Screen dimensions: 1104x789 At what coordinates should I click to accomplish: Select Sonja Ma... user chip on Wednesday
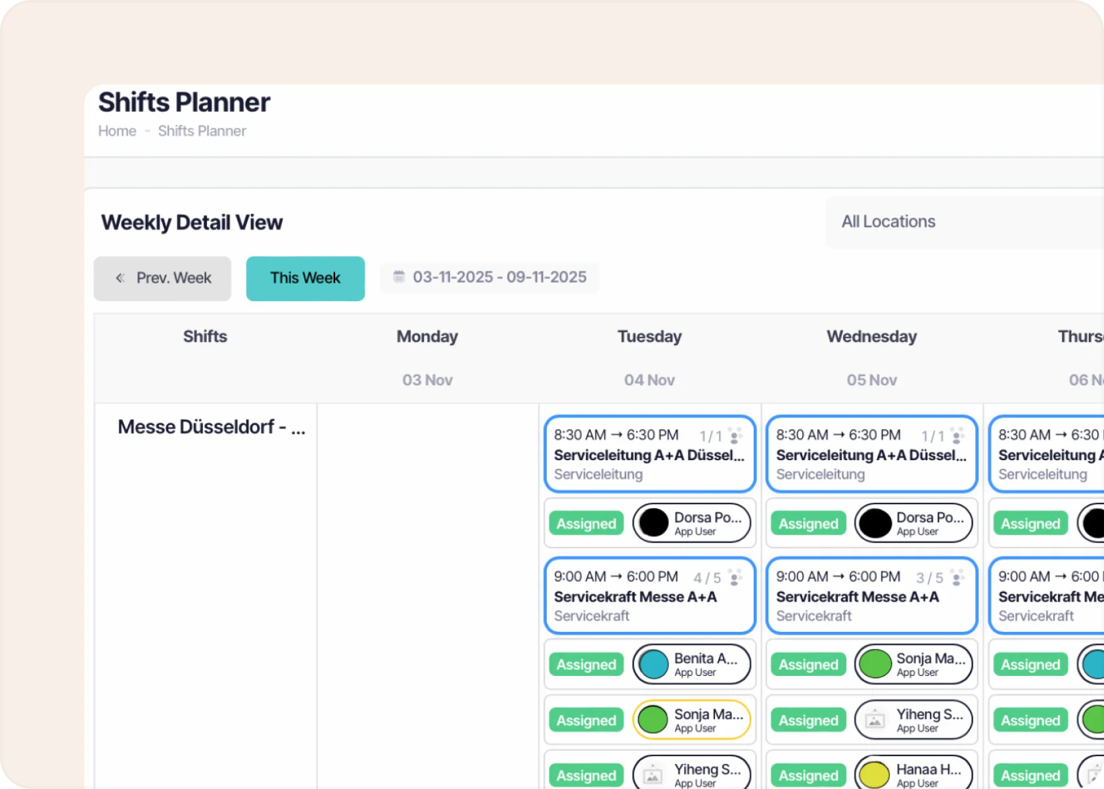click(x=914, y=664)
